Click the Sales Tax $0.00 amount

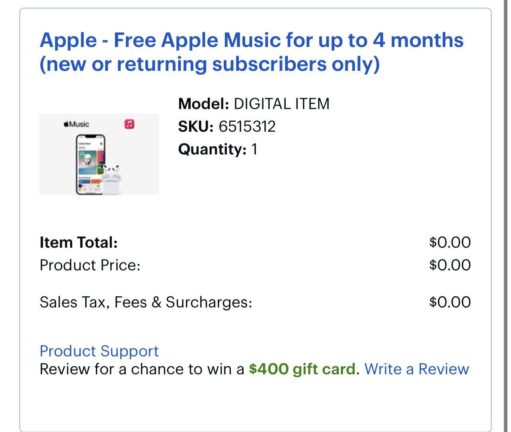(450, 302)
